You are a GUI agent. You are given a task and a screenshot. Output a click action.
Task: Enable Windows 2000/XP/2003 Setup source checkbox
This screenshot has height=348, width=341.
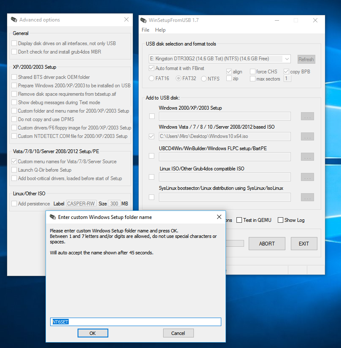pyautogui.click(x=152, y=116)
